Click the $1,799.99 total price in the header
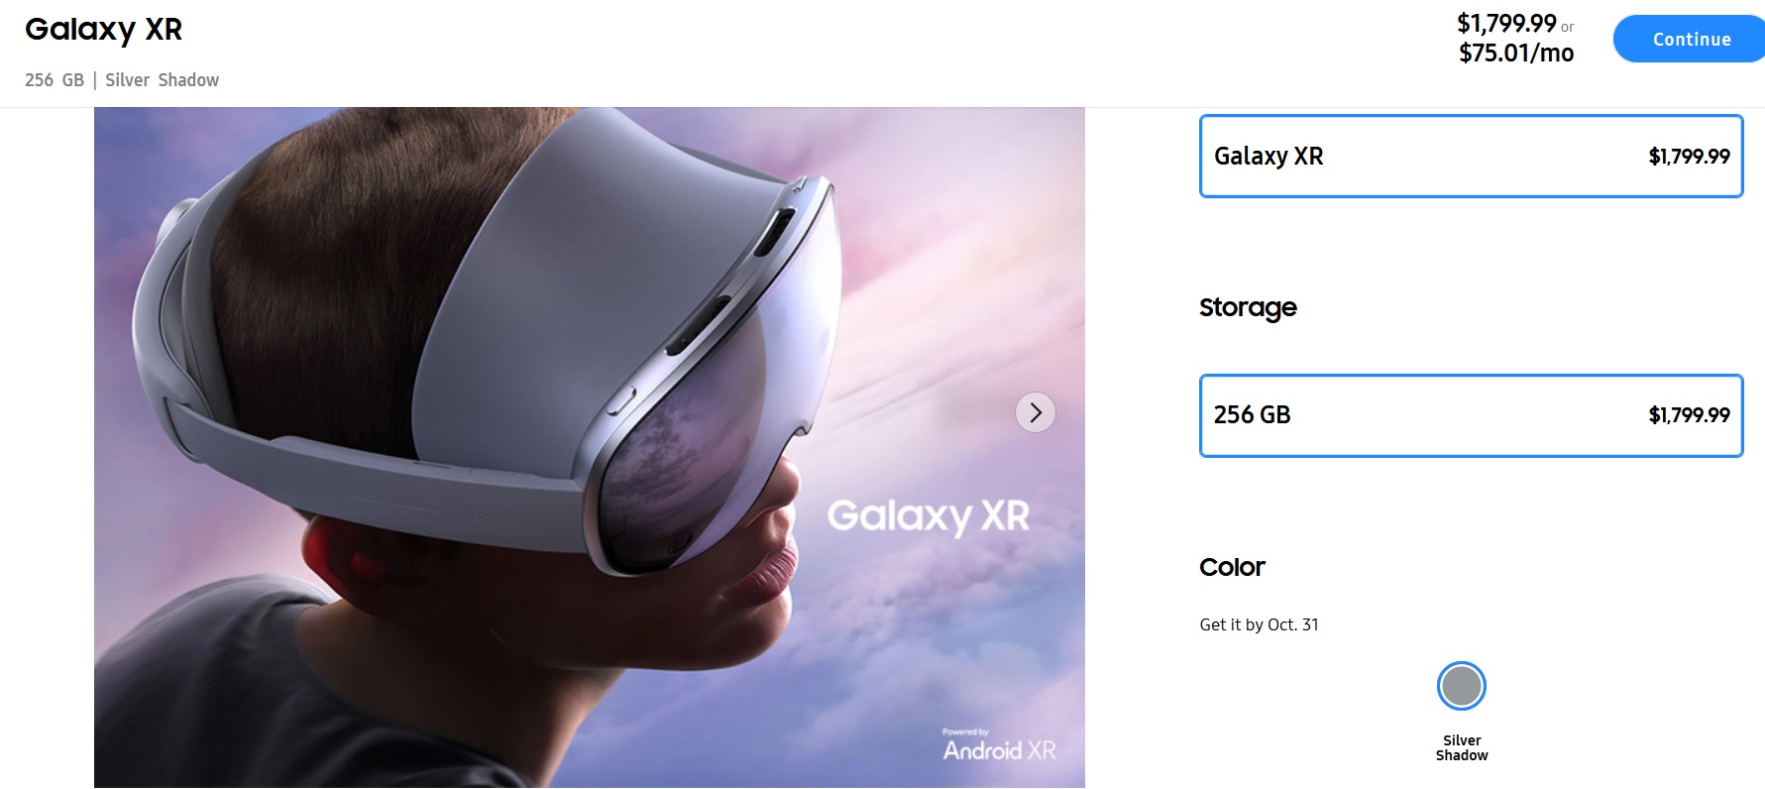Image resolution: width=1765 pixels, height=789 pixels. (1506, 23)
